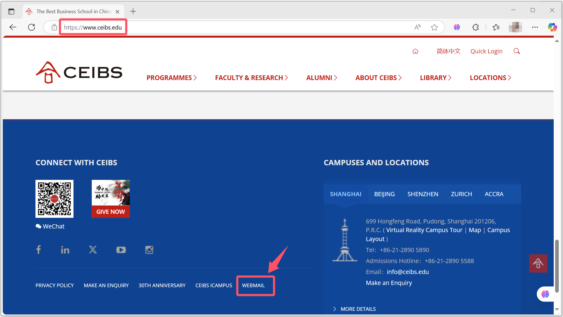
Task: Switch to the SHENZHEN campus tab
Action: (x=423, y=194)
